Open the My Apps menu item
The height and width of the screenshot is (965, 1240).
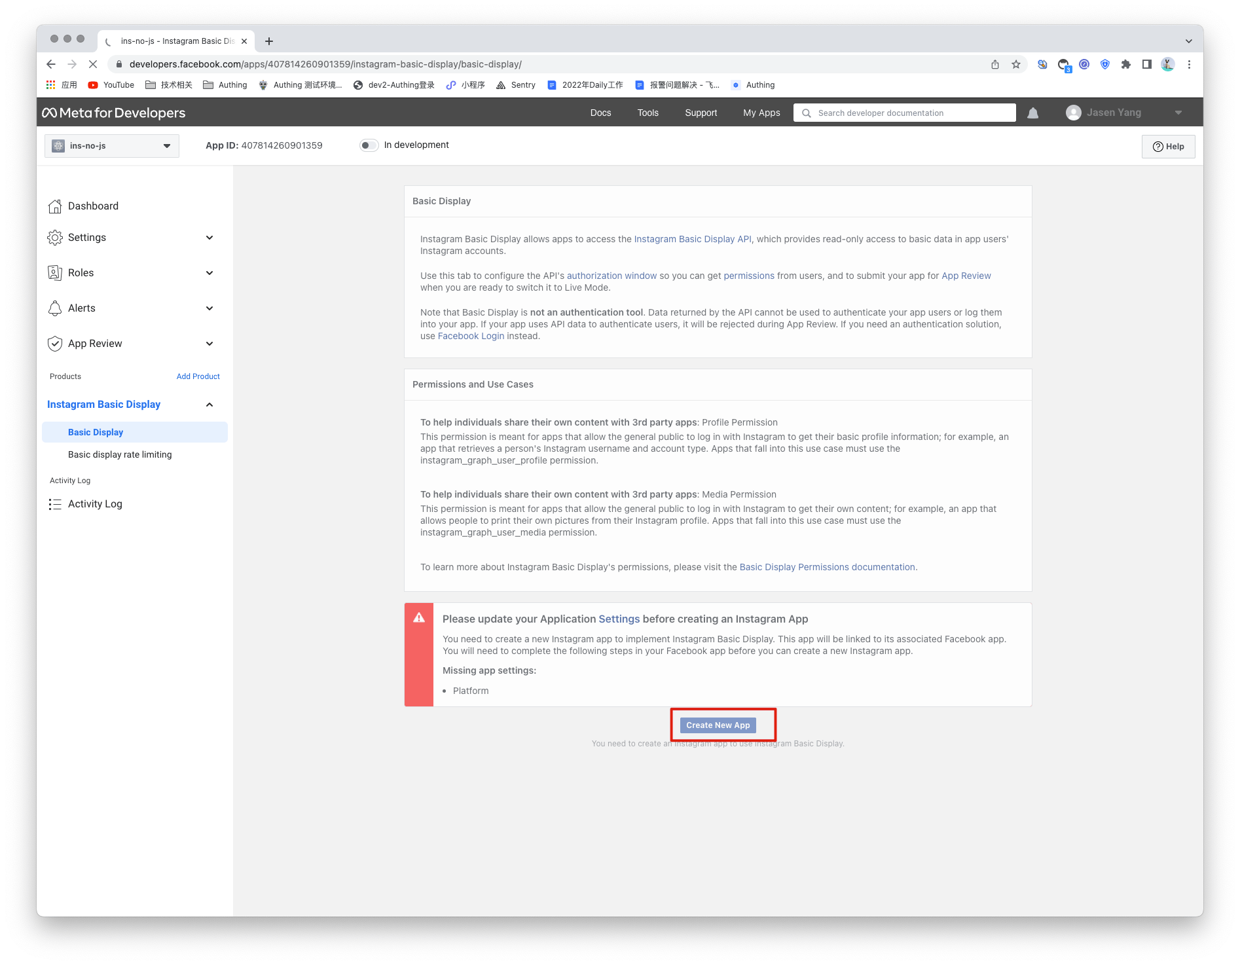click(761, 113)
